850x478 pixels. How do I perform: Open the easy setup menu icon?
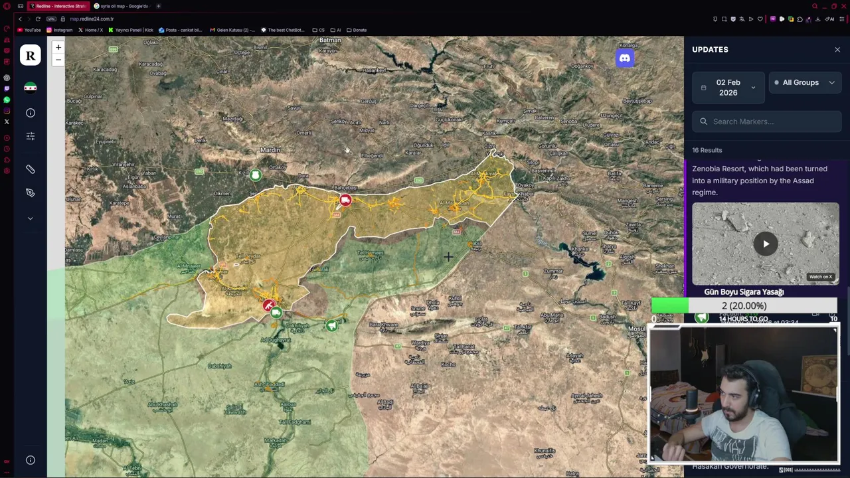[x=841, y=19]
